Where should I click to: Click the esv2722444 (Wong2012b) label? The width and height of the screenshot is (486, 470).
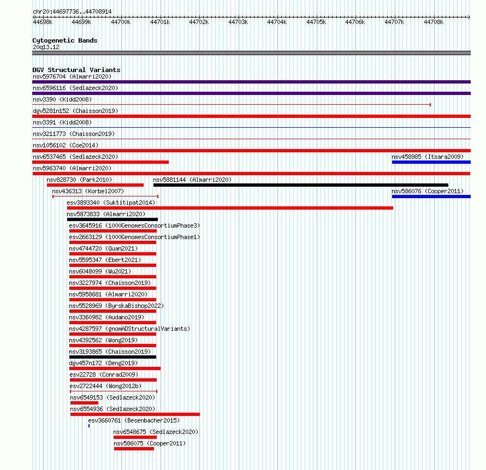pyautogui.click(x=105, y=386)
